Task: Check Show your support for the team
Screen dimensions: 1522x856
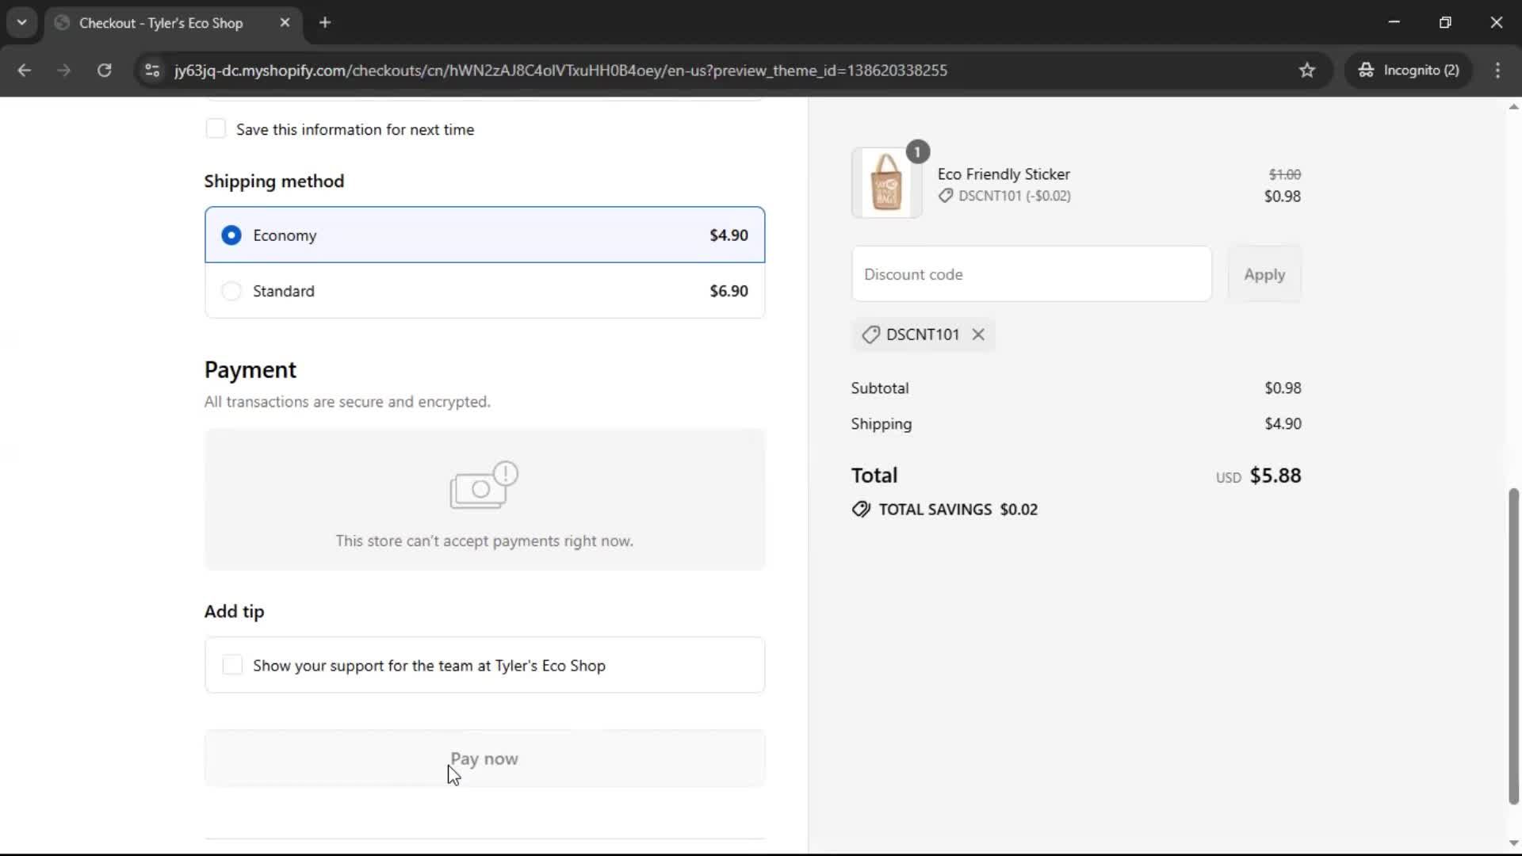Action: [x=231, y=666]
